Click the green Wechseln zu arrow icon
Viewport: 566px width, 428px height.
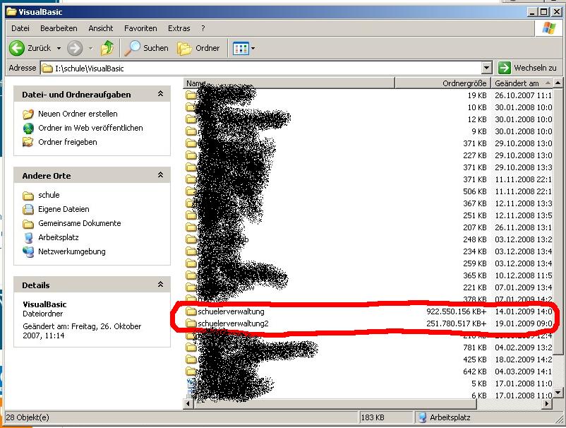click(504, 68)
